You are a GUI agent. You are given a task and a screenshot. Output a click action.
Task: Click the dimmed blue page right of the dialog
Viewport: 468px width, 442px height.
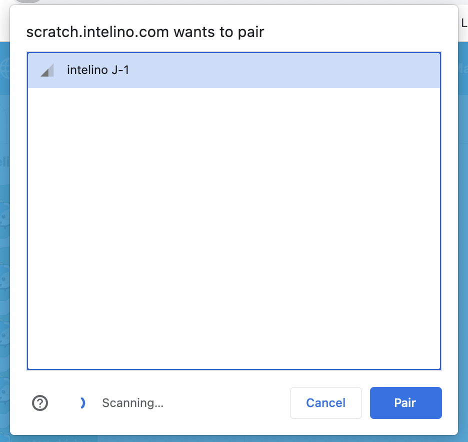click(463, 225)
